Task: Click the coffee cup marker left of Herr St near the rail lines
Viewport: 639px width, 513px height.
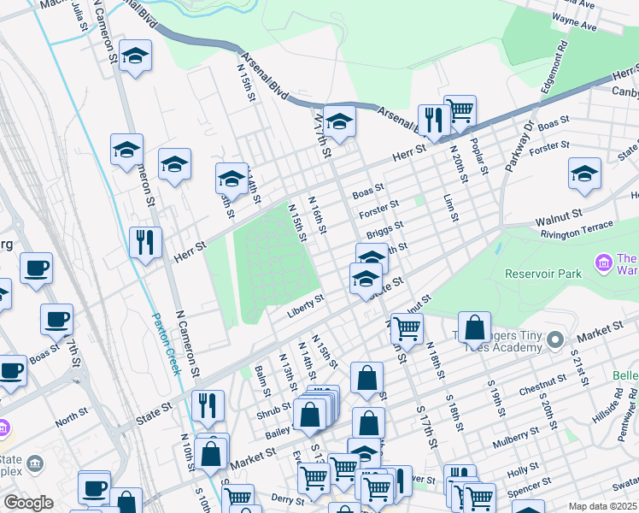Action: (x=36, y=270)
